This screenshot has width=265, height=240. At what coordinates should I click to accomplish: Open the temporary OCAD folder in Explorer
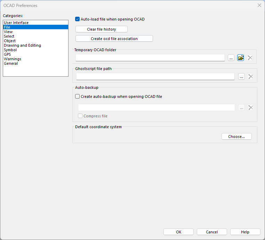240,58
